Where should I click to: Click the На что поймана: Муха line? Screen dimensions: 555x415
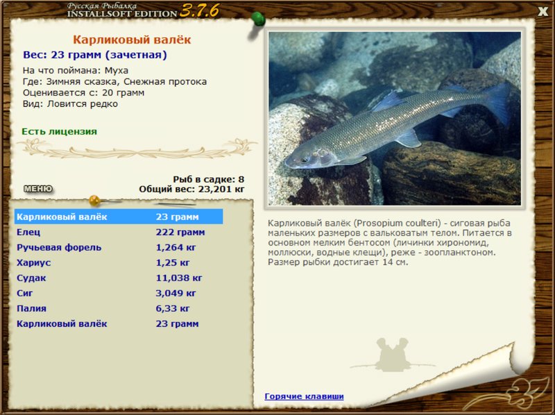tap(76, 71)
